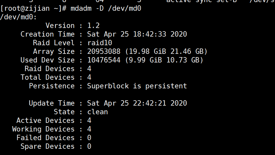Click the raid10 value

[100, 43]
